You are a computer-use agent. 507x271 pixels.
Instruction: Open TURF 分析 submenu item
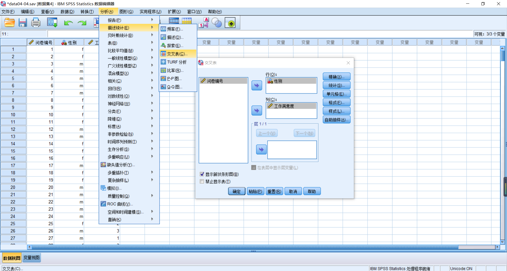click(x=178, y=62)
